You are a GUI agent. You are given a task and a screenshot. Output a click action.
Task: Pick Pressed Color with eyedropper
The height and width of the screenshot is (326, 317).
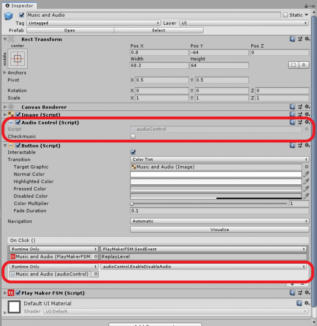click(x=306, y=189)
